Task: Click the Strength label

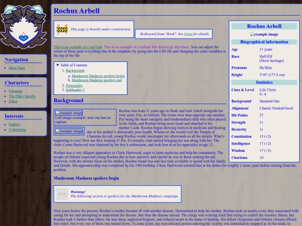Action: click(238, 123)
